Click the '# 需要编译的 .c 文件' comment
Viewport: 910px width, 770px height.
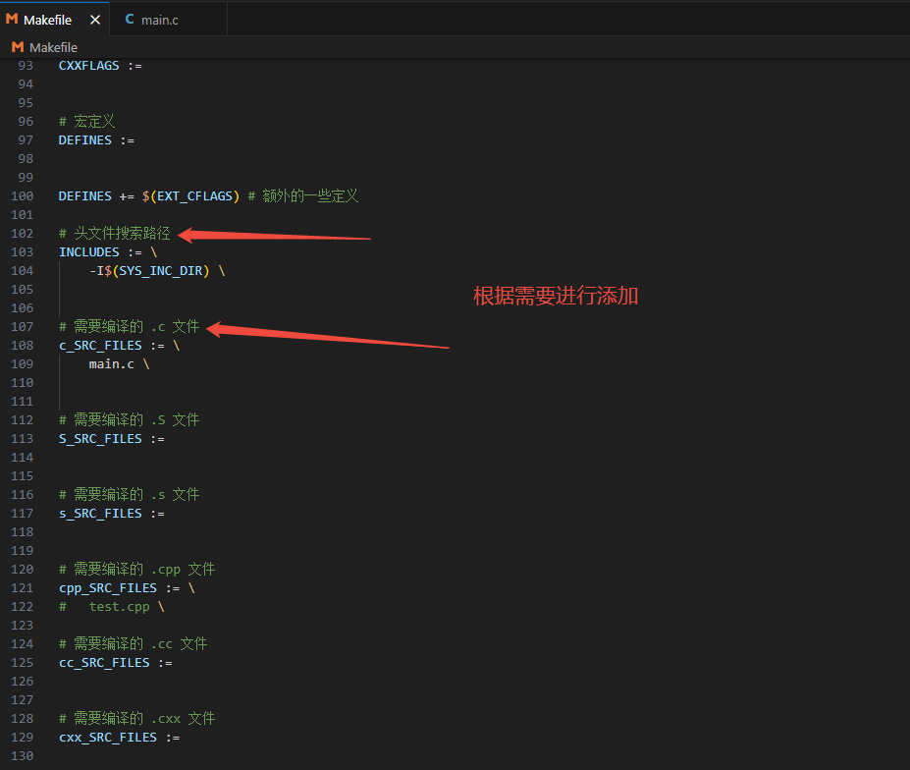pos(129,327)
